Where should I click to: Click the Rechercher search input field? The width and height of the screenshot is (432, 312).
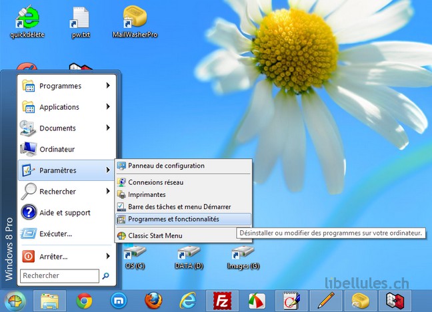pos(59,275)
